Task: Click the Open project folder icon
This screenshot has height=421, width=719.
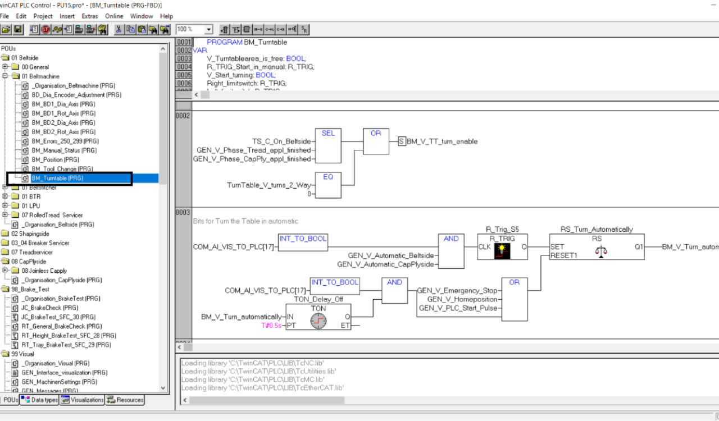Action: click(6, 29)
